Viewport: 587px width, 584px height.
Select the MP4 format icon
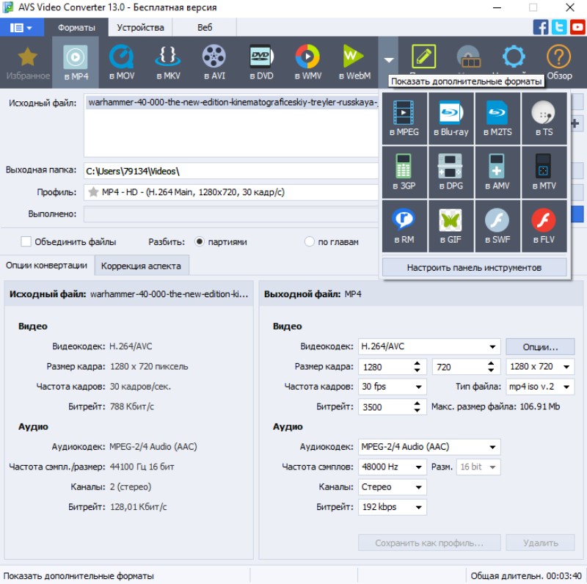click(76, 63)
